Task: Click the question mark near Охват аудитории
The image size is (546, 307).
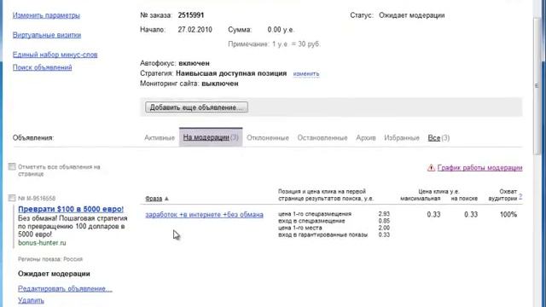Action: pyautogui.click(x=520, y=197)
